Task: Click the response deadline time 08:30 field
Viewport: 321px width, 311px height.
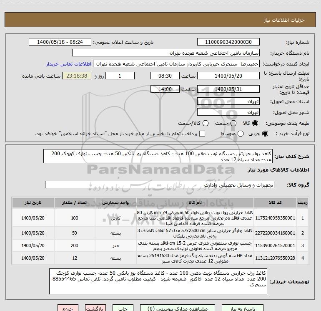Action: [165, 76]
